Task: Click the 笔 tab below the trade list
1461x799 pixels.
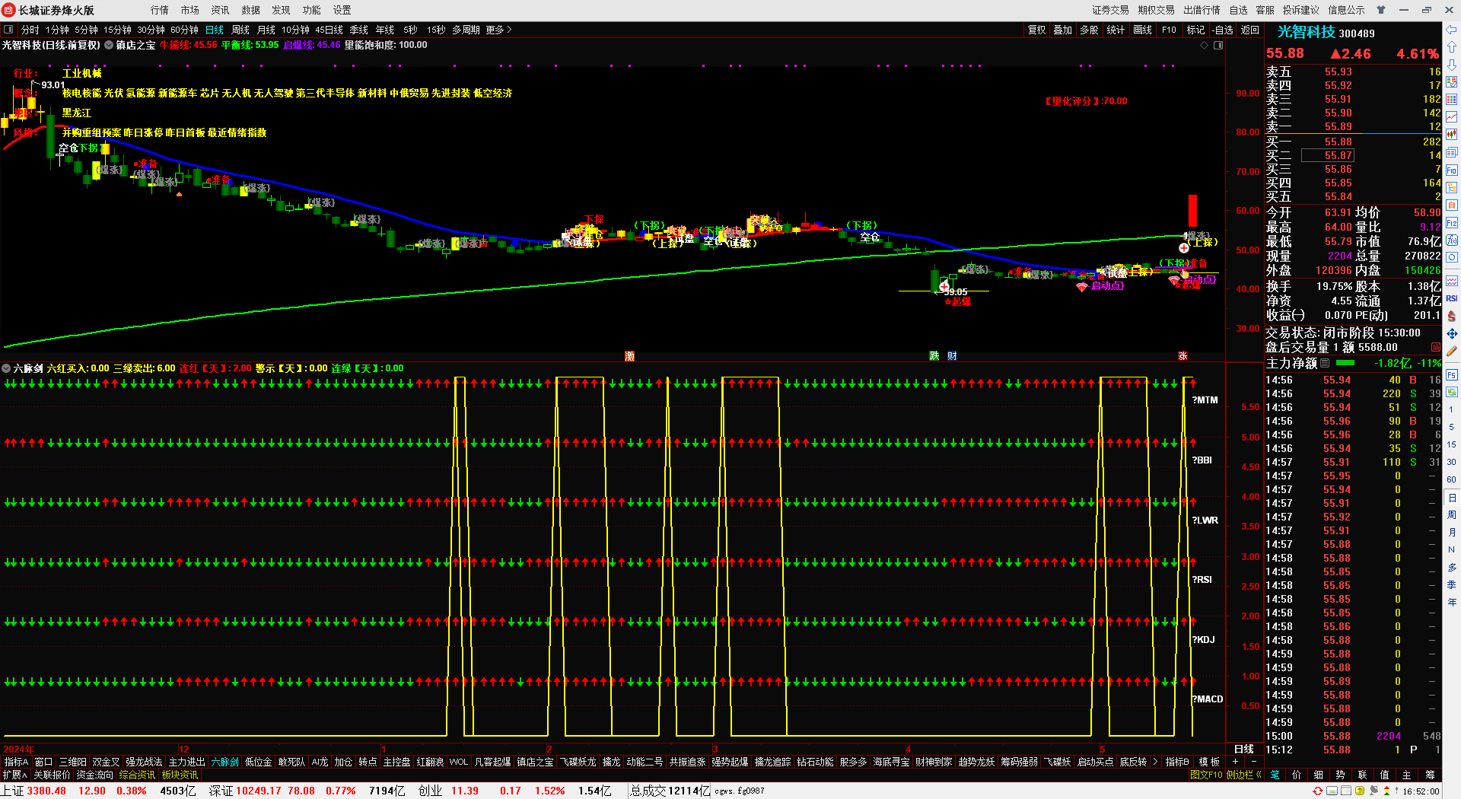Action: coord(1275,775)
